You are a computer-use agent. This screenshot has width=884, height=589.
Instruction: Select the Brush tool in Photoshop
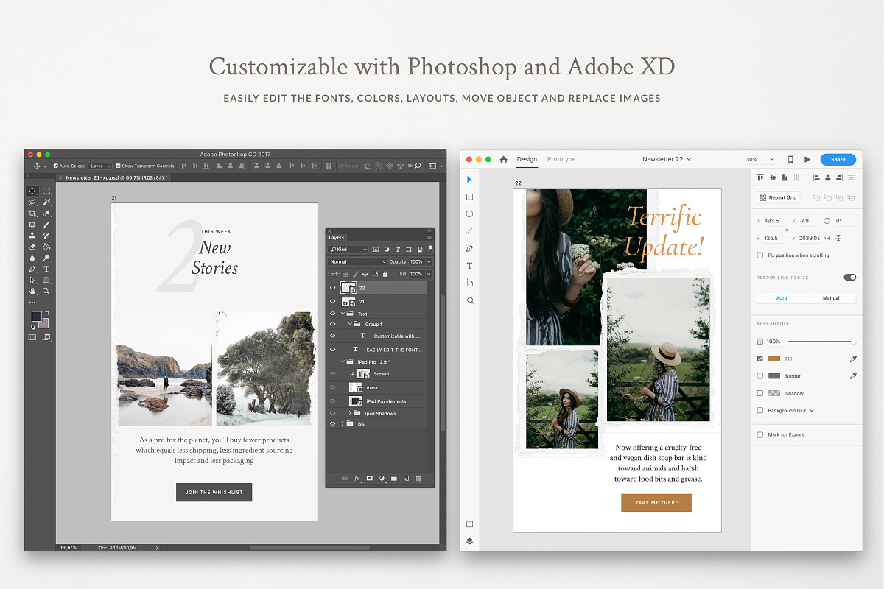46,225
